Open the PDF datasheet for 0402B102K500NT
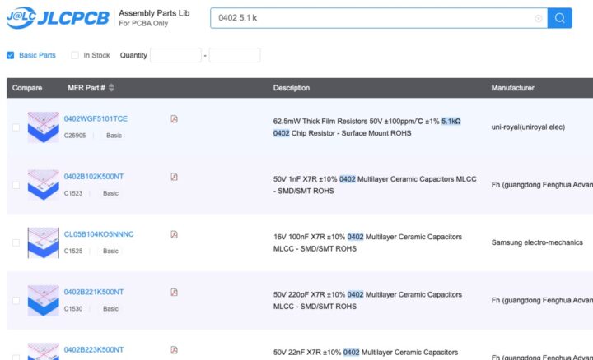The image size is (593, 360). [174, 177]
